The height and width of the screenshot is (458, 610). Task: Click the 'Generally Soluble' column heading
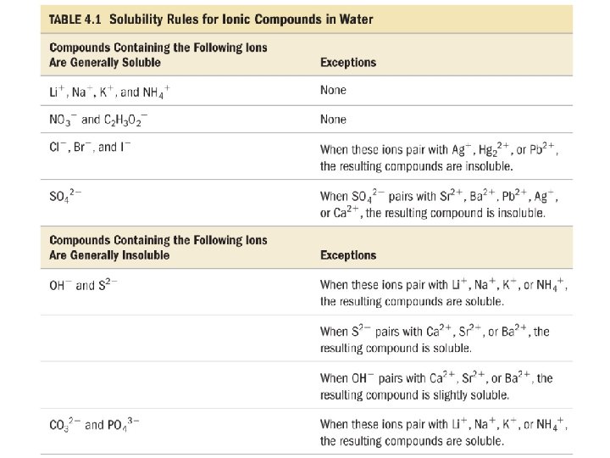tap(158, 55)
